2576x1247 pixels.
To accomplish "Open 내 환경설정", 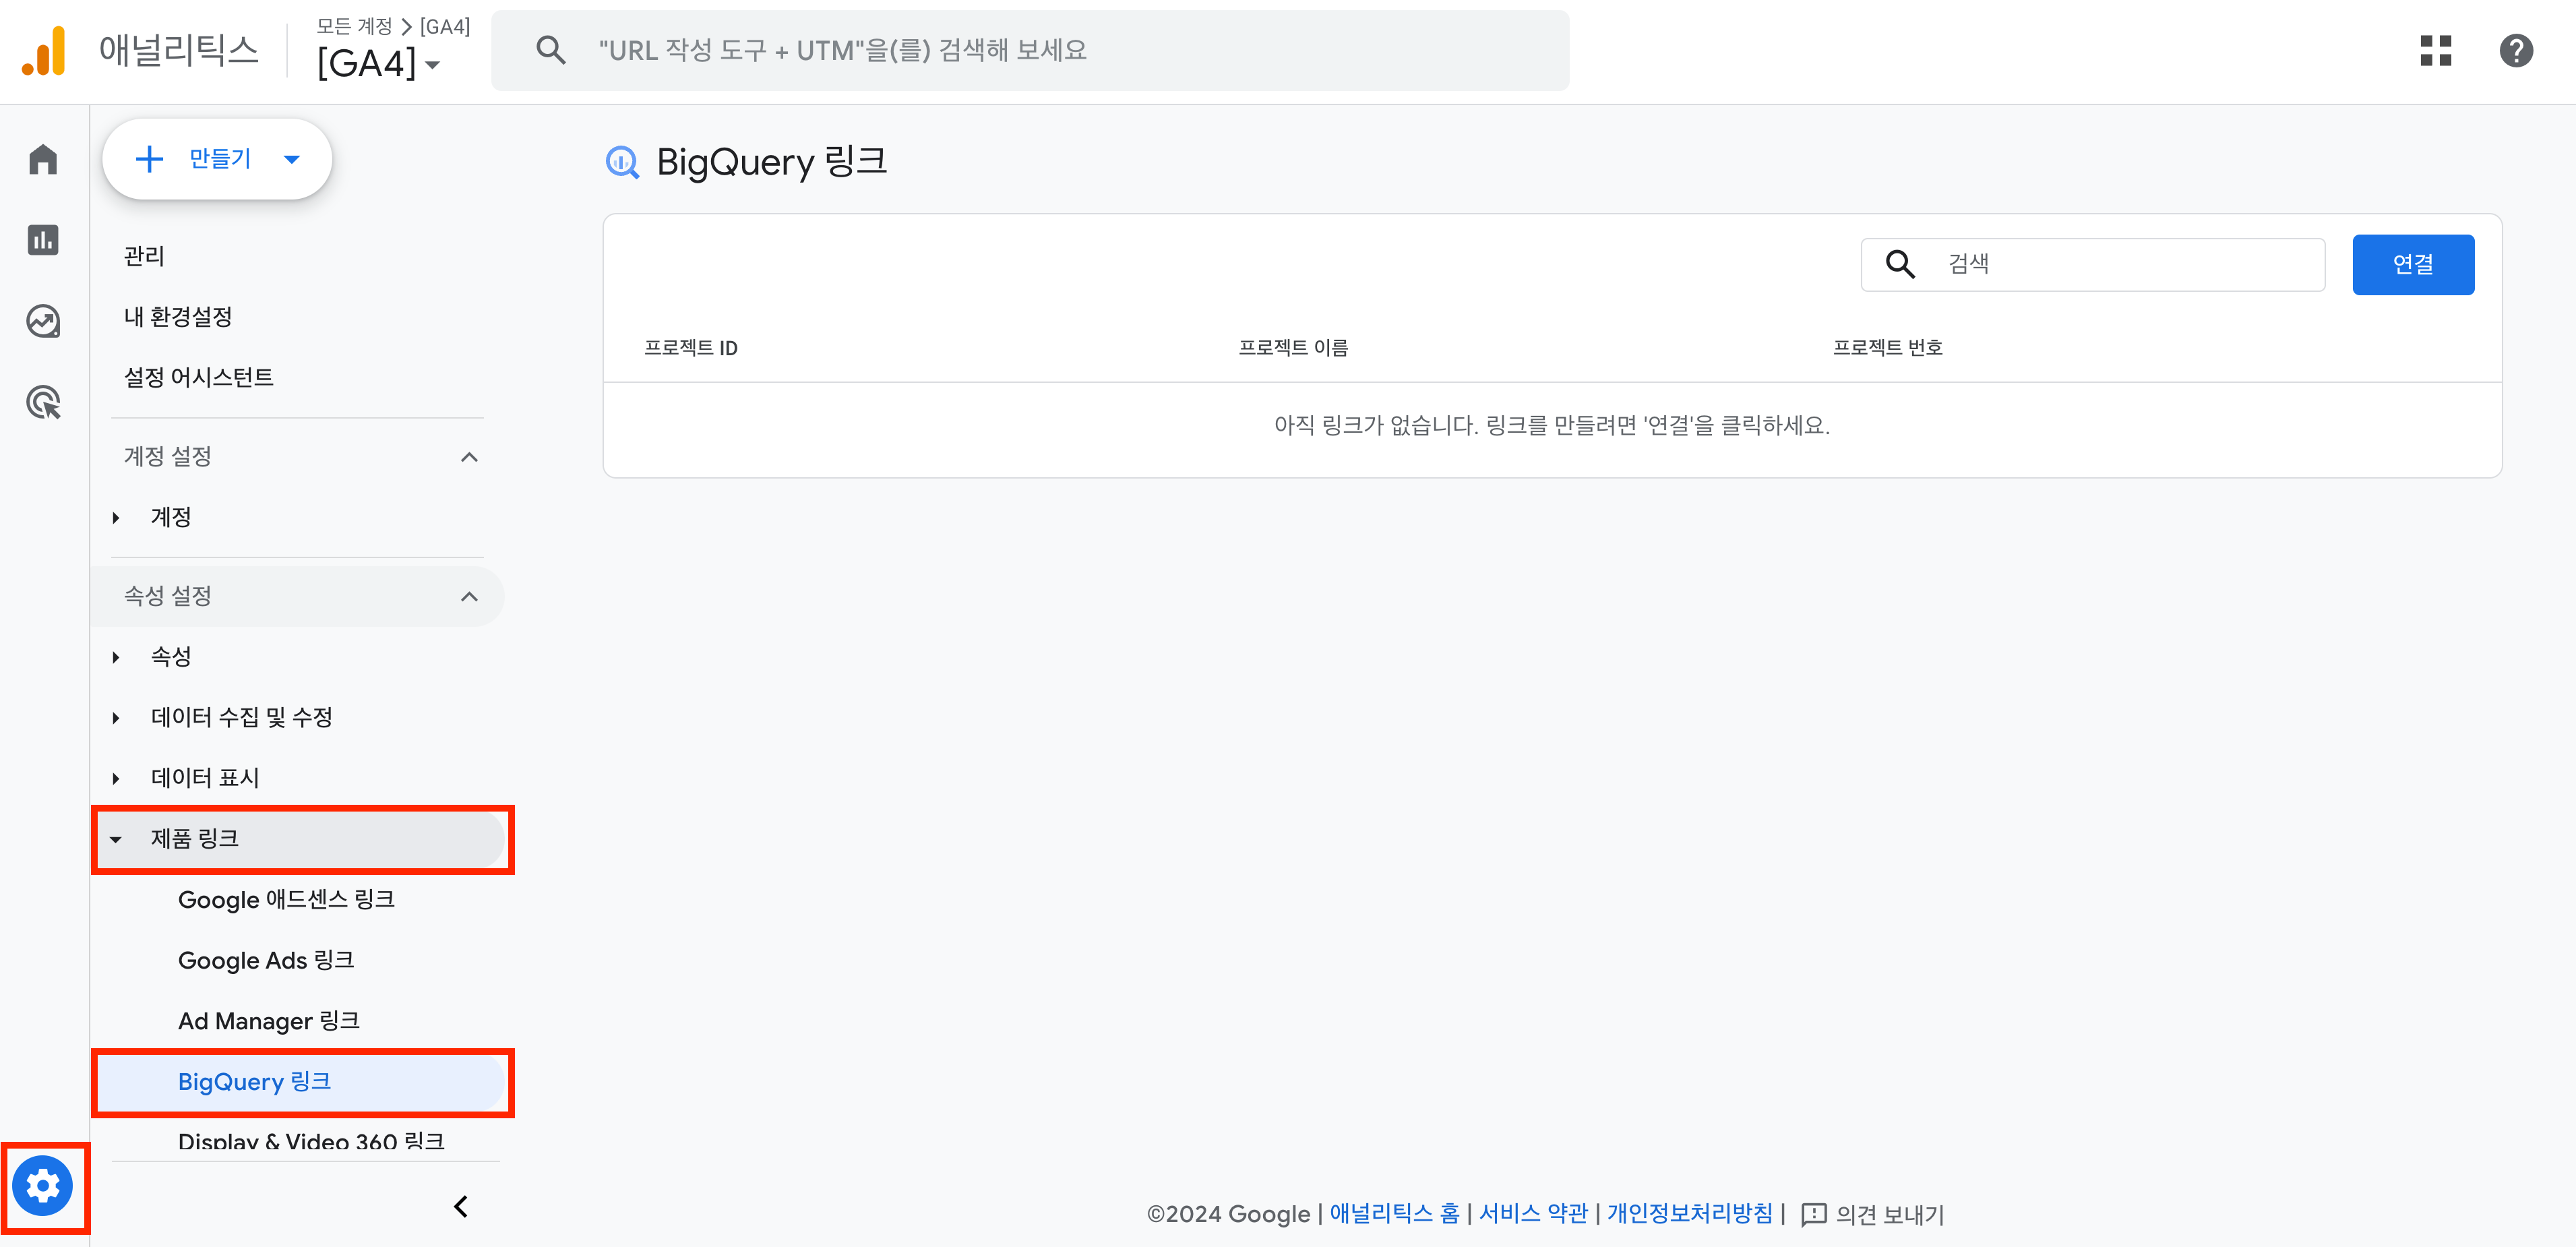I will [178, 317].
